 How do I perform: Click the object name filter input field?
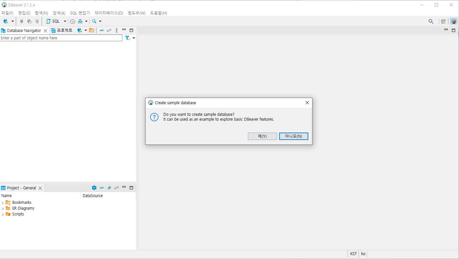pyautogui.click(x=61, y=38)
